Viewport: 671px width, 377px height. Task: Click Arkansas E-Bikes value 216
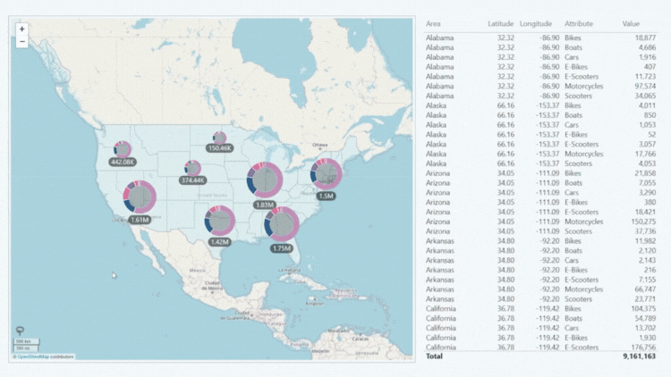(650, 270)
